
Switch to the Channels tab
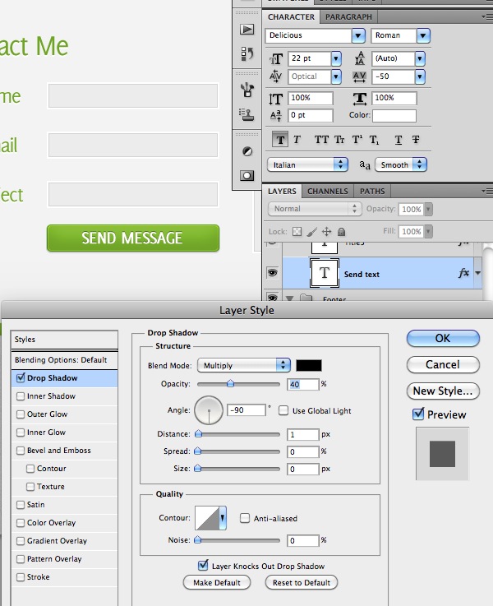click(327, 192)
